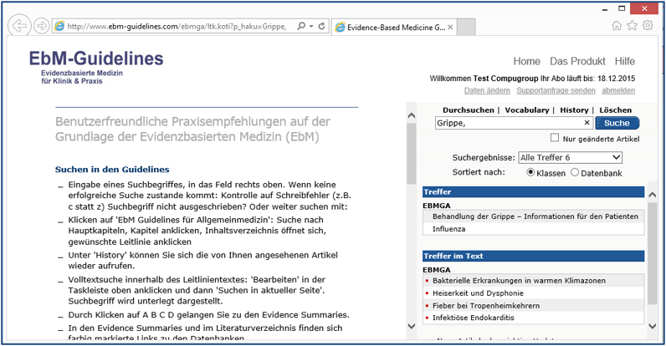Go forward with the browser forward arrow
This screenshot has width=666, height=346.
tap(42, 26)
